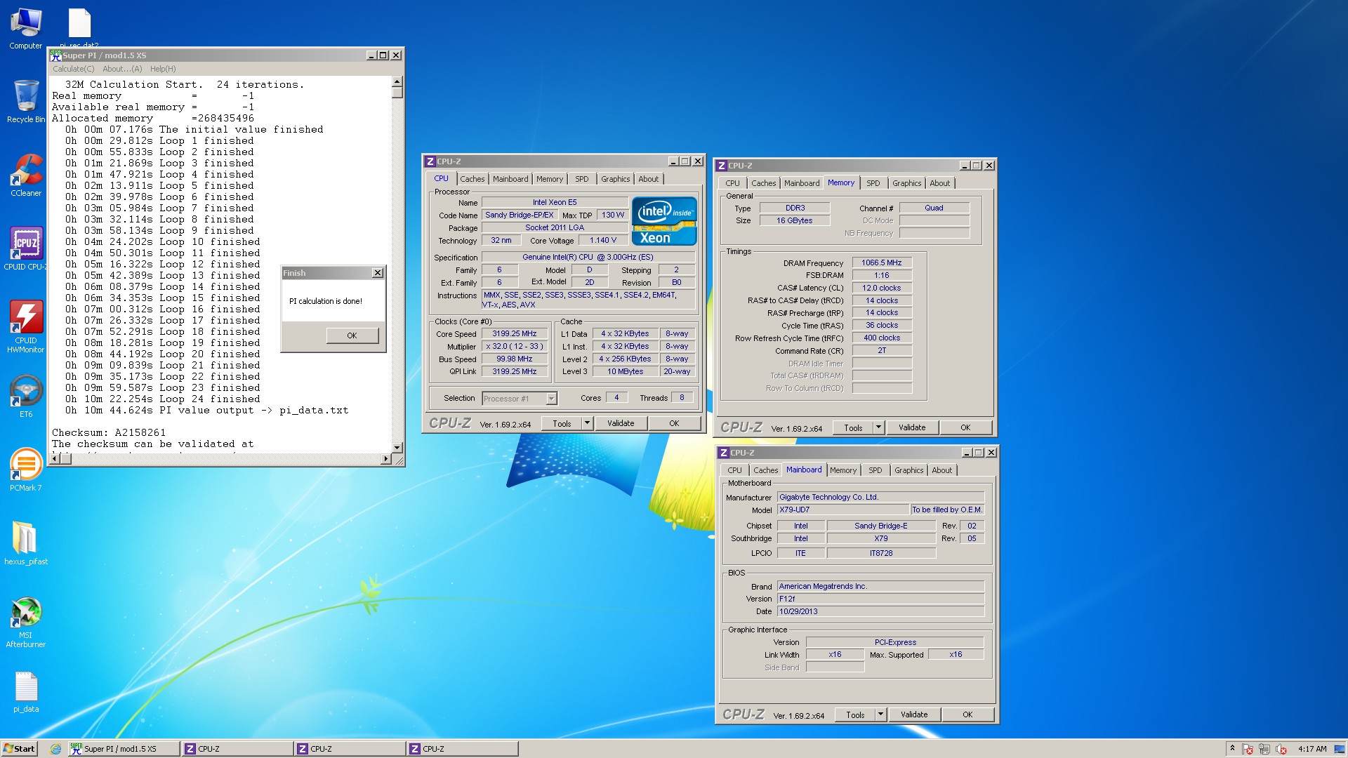Launch CCleaner from the desktop

point(25,175)
